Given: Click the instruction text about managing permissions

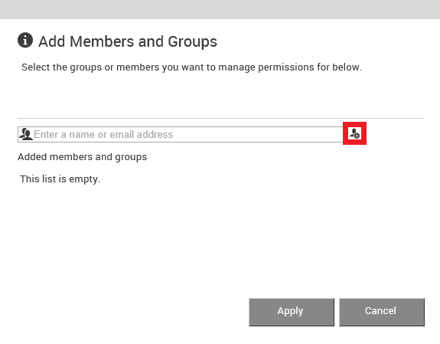Looking at the screenshot, I should (x=191, y=67).
